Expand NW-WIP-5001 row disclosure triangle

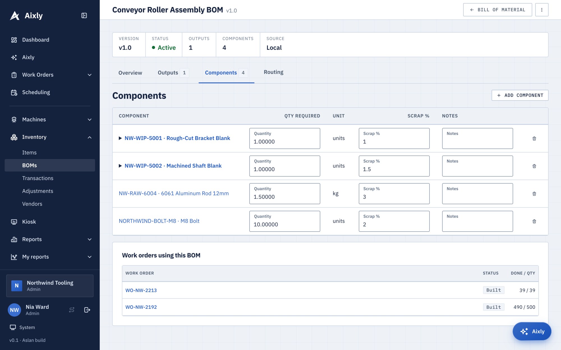point(120,138)
